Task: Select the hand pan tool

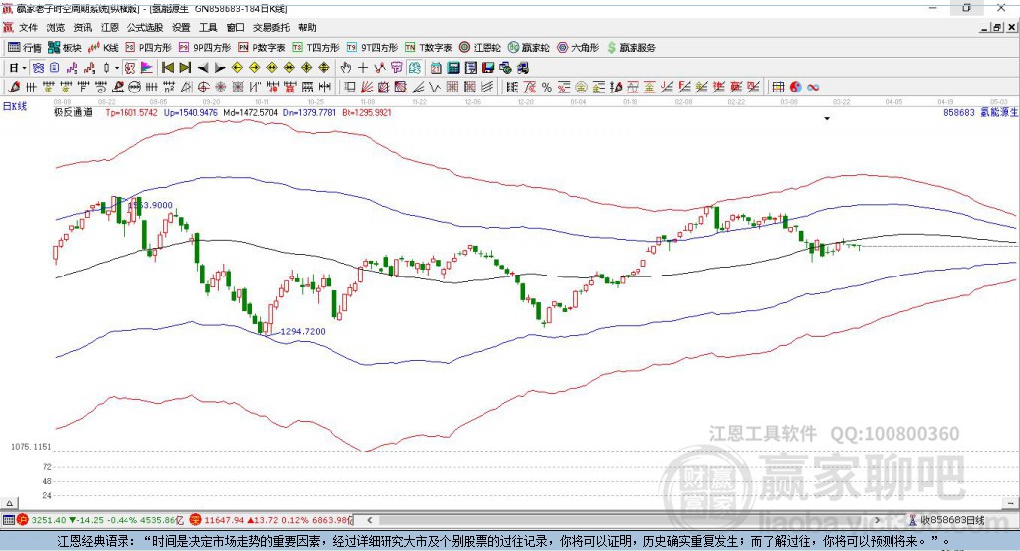Action: pos(346,68)
